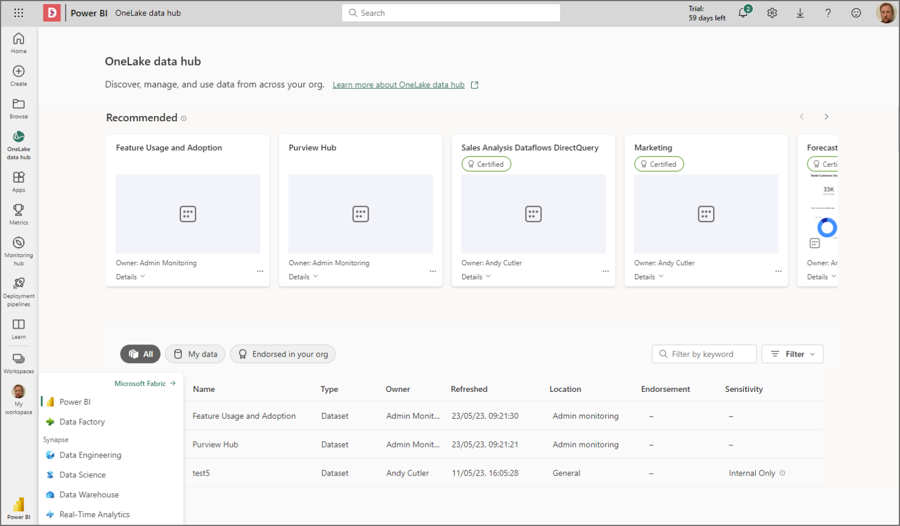This screenshot has height=526, width=900.
Task: Select the Workspaces icon
Action: point(18,361)
